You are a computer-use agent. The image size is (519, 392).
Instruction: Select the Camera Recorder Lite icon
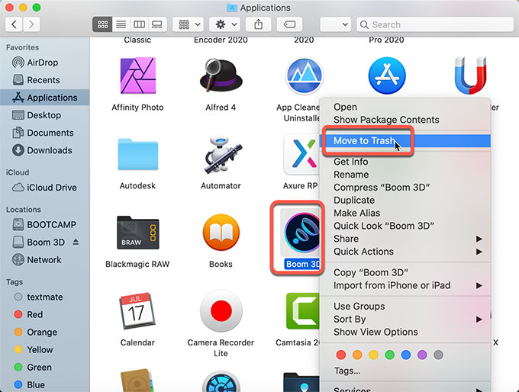[x=221, y=311]
